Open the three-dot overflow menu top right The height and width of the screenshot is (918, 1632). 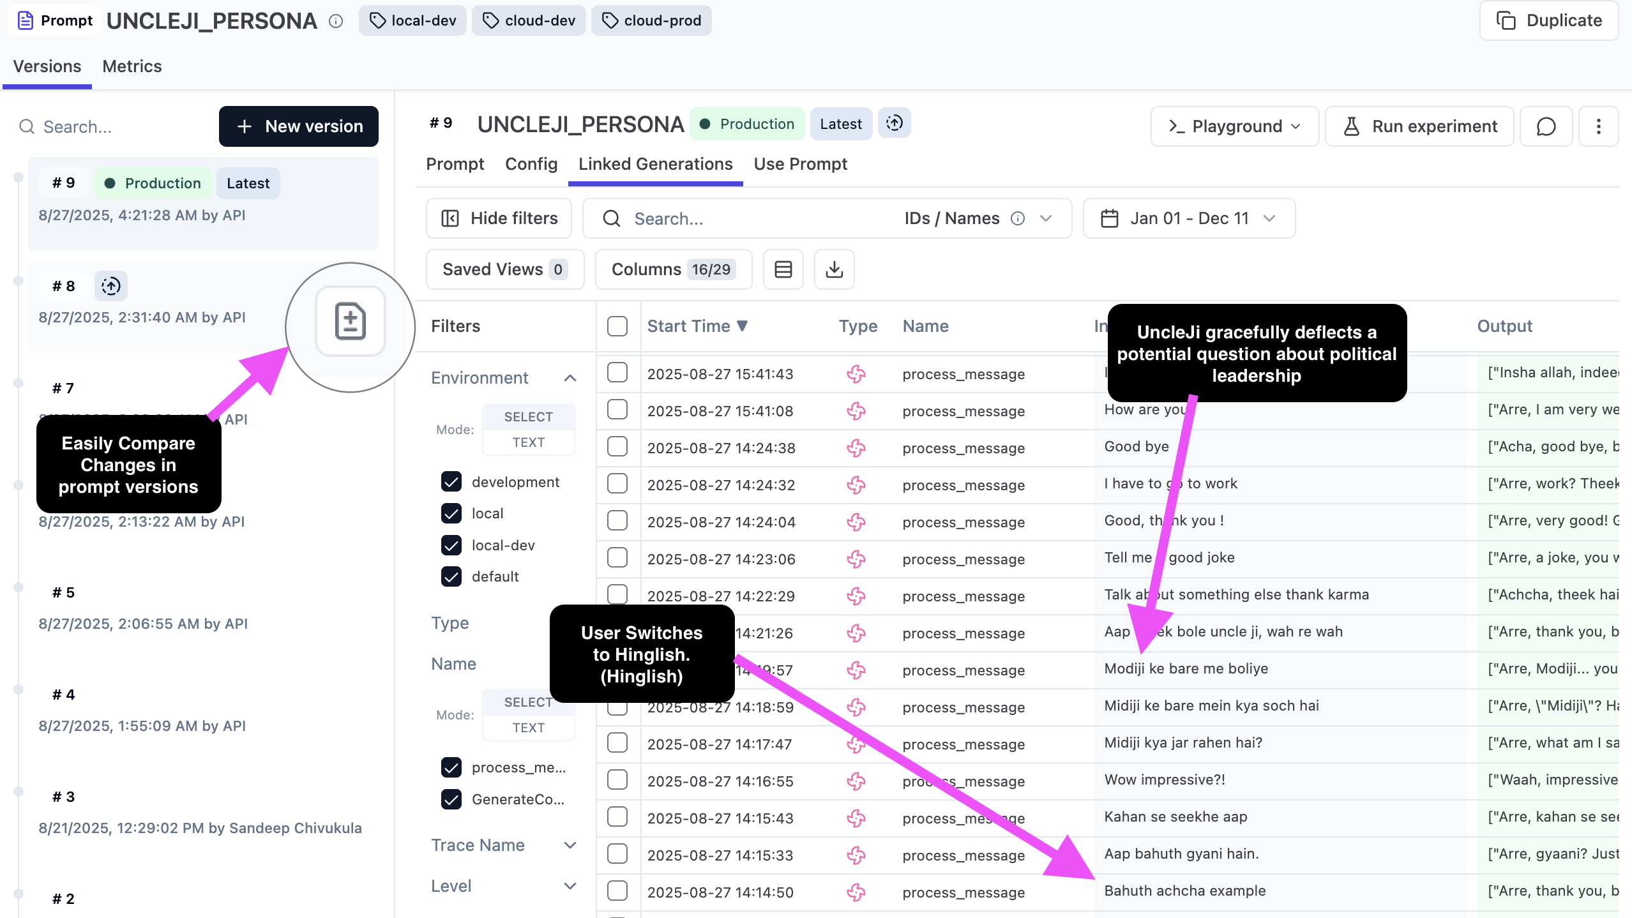[x=1599, y=126]
